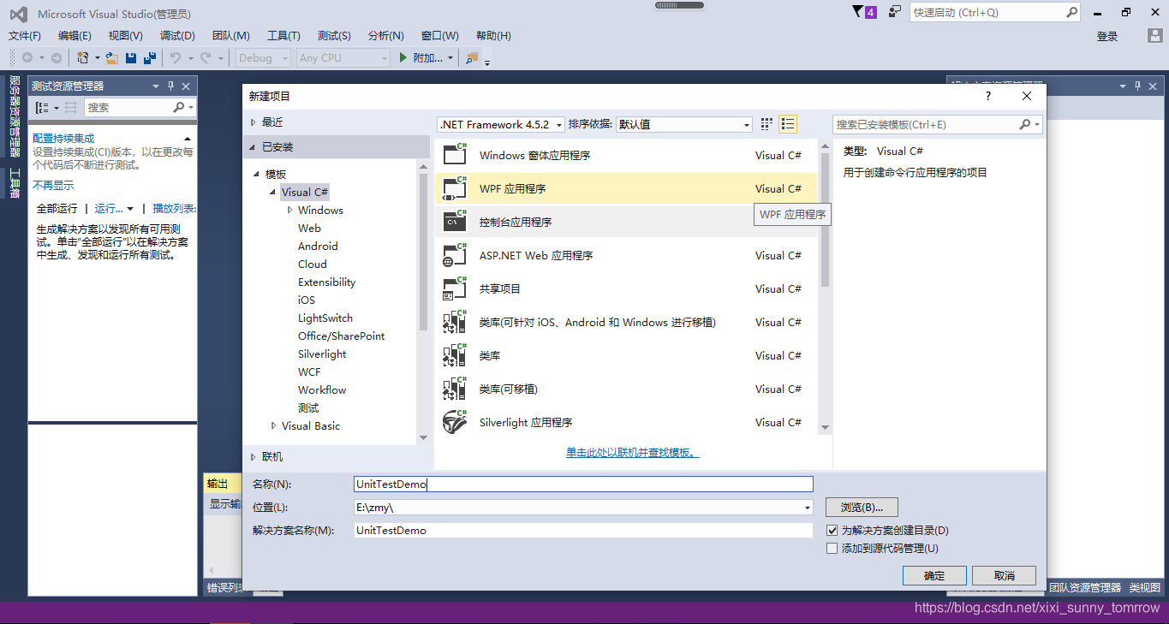This screenshot has height=624, width=1169.
Task: Open the Edit menu
Action: pyautogui.click(x=75, y=35)
